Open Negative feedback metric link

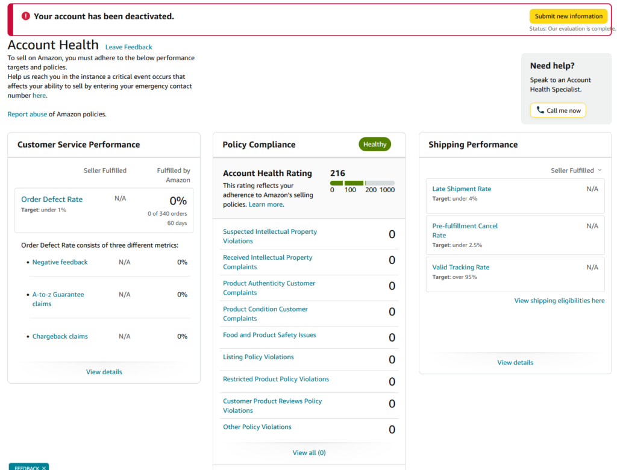coord(60,262)
